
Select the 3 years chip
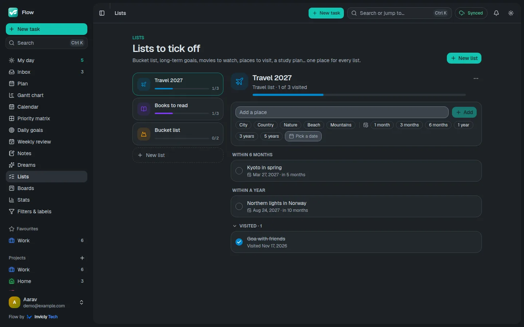[x=247, y=136]
